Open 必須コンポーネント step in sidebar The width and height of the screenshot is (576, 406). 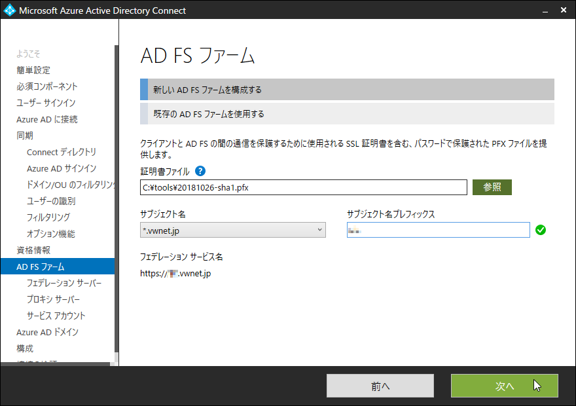coord(47,86)
